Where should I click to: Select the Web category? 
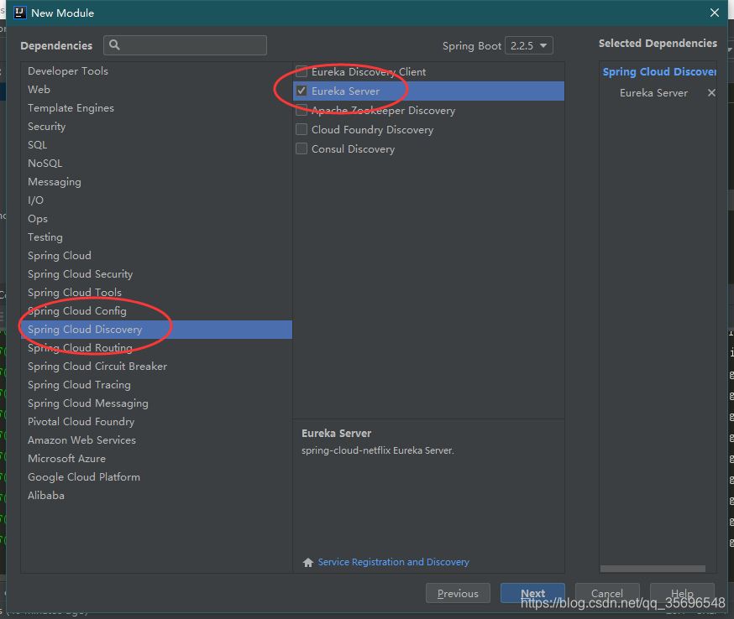coord(156,89)
